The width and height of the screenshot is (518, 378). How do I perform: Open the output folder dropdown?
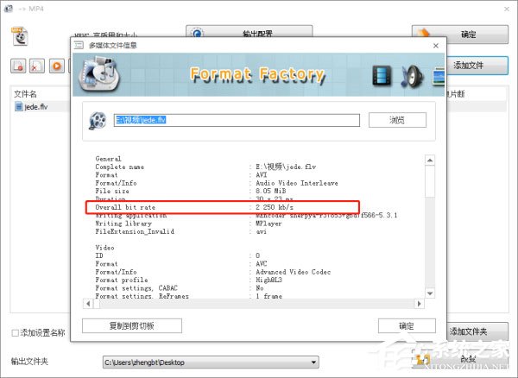click(x=313, y=362)
